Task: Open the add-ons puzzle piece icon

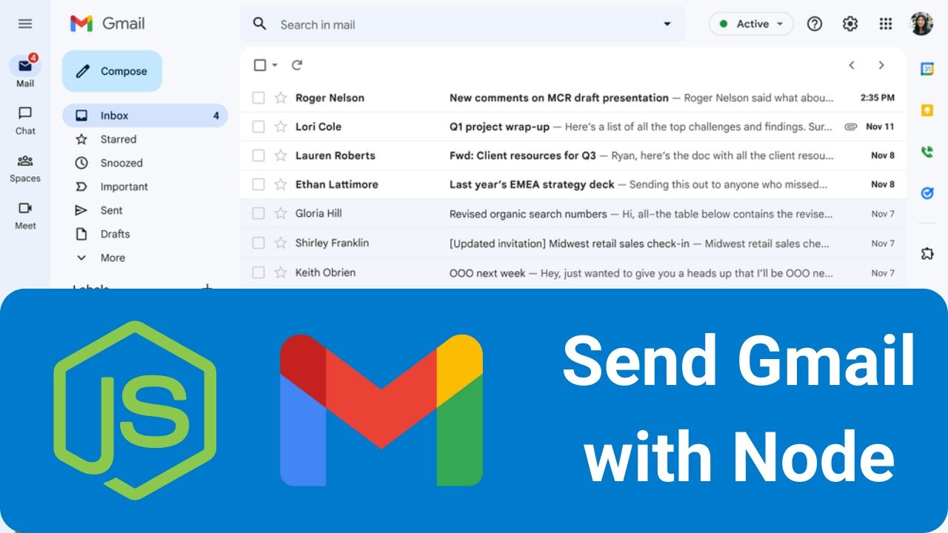Action: click(x=927, y=254)
